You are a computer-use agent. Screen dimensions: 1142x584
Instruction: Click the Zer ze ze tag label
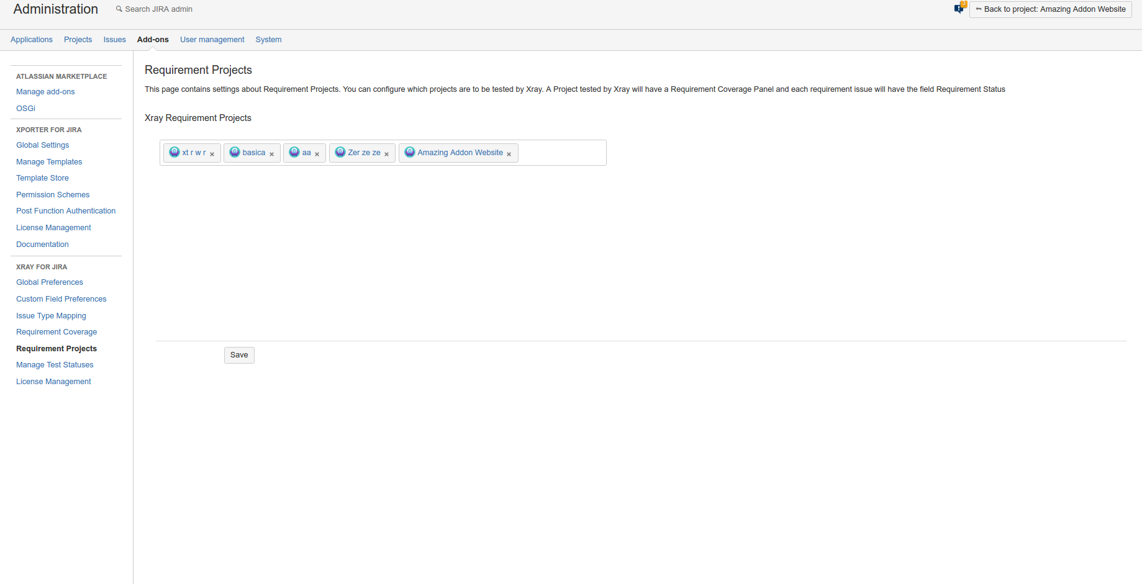[x=365, y=153]
